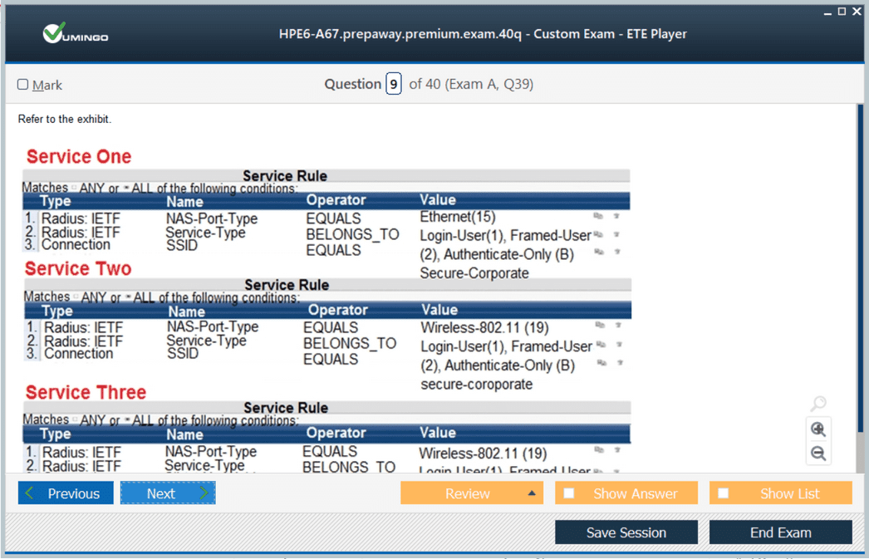
Task: Go to the Previous question
Action: pyautogui.click(x=66, y=493)
